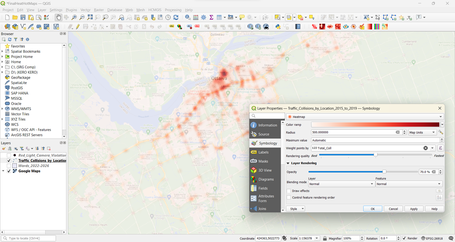The width and height of the screenshot is (455, 242).
Task: Open the Layer blending mode dropdown
Action: tap(341, 184)
